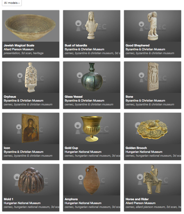The width and height of the screenshot is (184, 214).
Task: Open the green Glass Vessel thumbnail
Action: pos(92,77)
